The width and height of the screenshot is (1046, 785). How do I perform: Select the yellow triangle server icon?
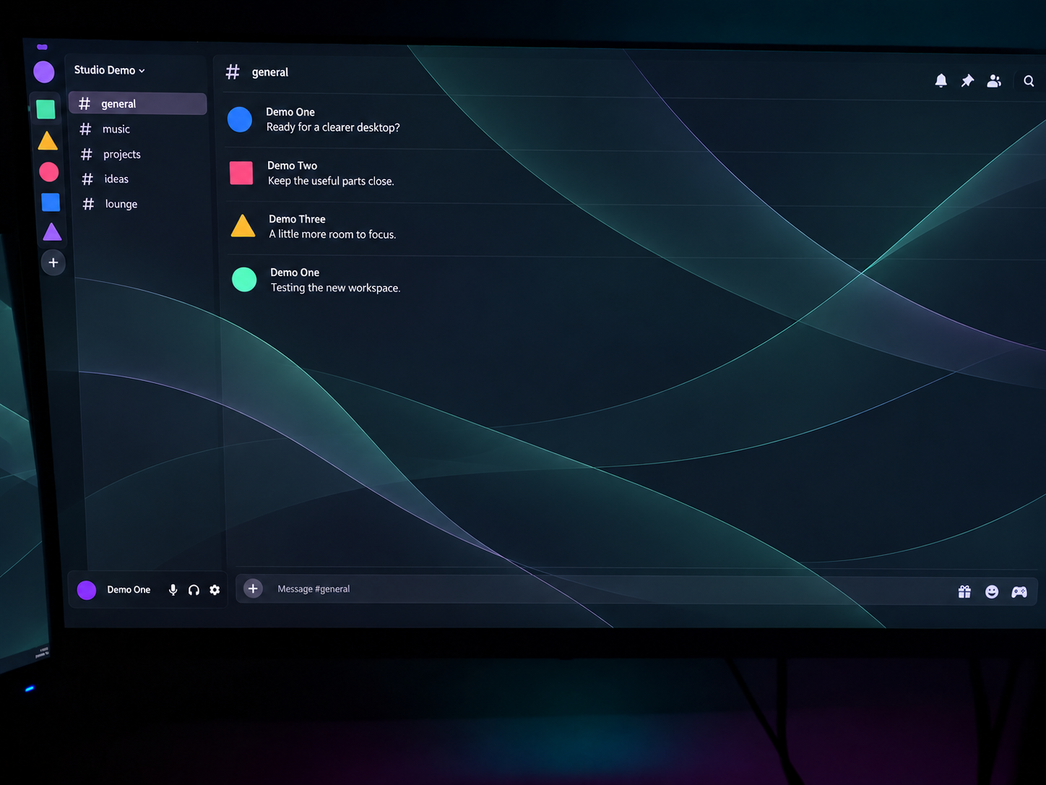[48, 140]
